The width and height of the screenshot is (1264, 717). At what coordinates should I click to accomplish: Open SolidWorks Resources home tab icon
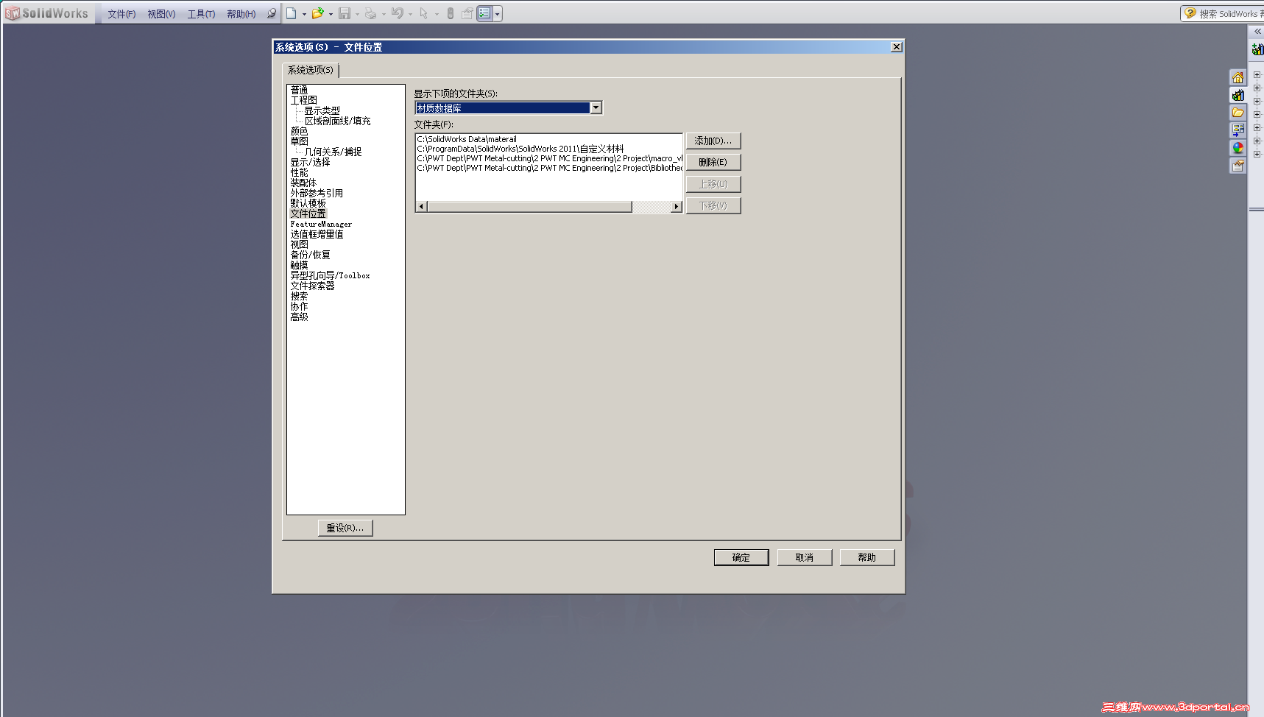(1237, 77)
